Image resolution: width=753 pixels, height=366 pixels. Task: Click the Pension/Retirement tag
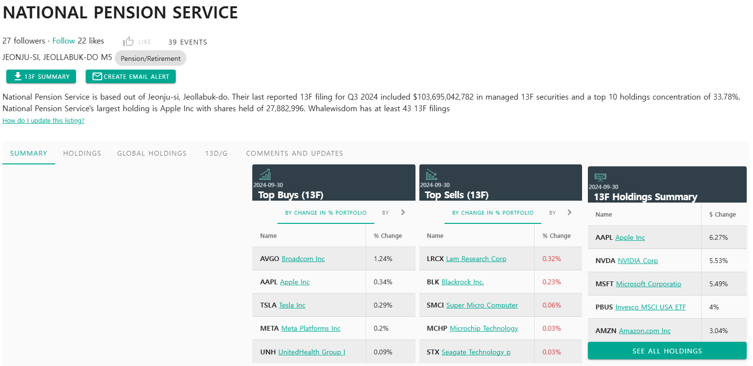[151, 59]
